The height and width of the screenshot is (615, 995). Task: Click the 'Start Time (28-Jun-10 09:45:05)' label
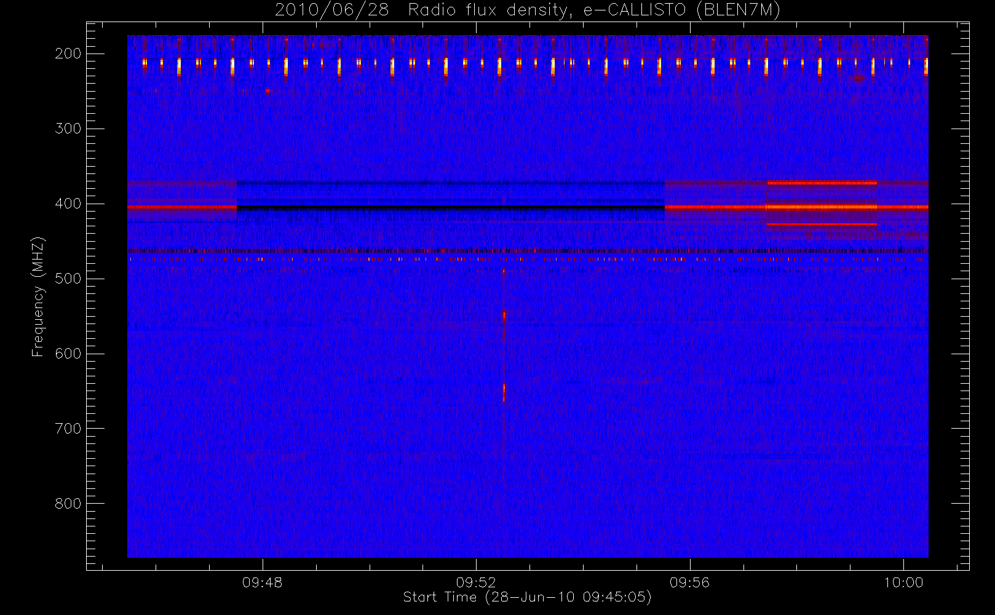pyautogui.click(x=527, y=597)
